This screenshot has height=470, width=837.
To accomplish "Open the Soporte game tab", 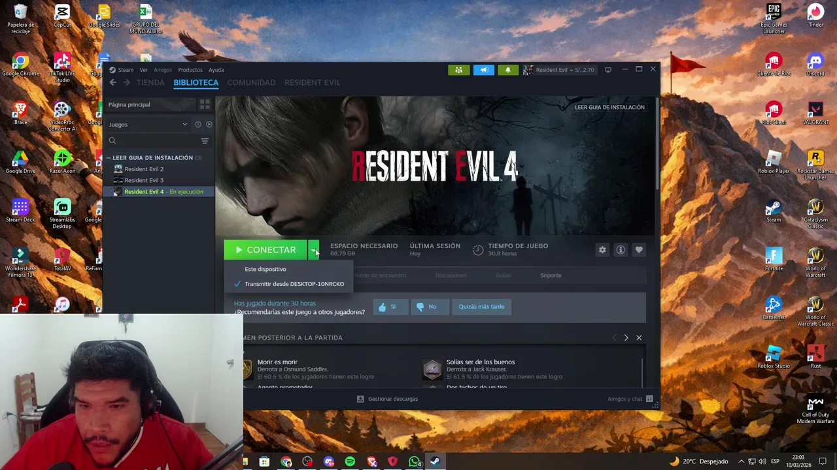I will coord(551,275).
